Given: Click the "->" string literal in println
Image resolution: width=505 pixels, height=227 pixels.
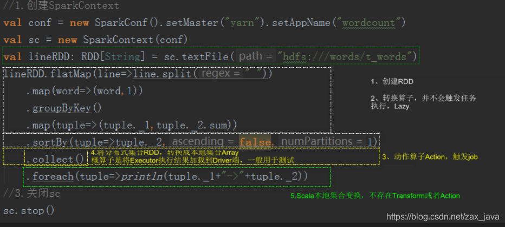Looking at the screenshot, I should (232, 177).
